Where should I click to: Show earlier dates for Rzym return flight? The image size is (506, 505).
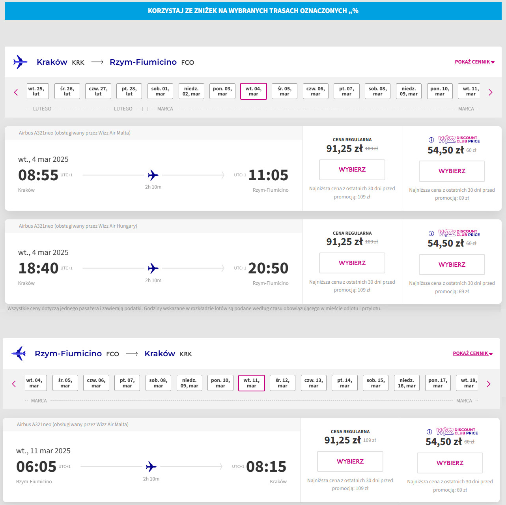coord(14,384)
